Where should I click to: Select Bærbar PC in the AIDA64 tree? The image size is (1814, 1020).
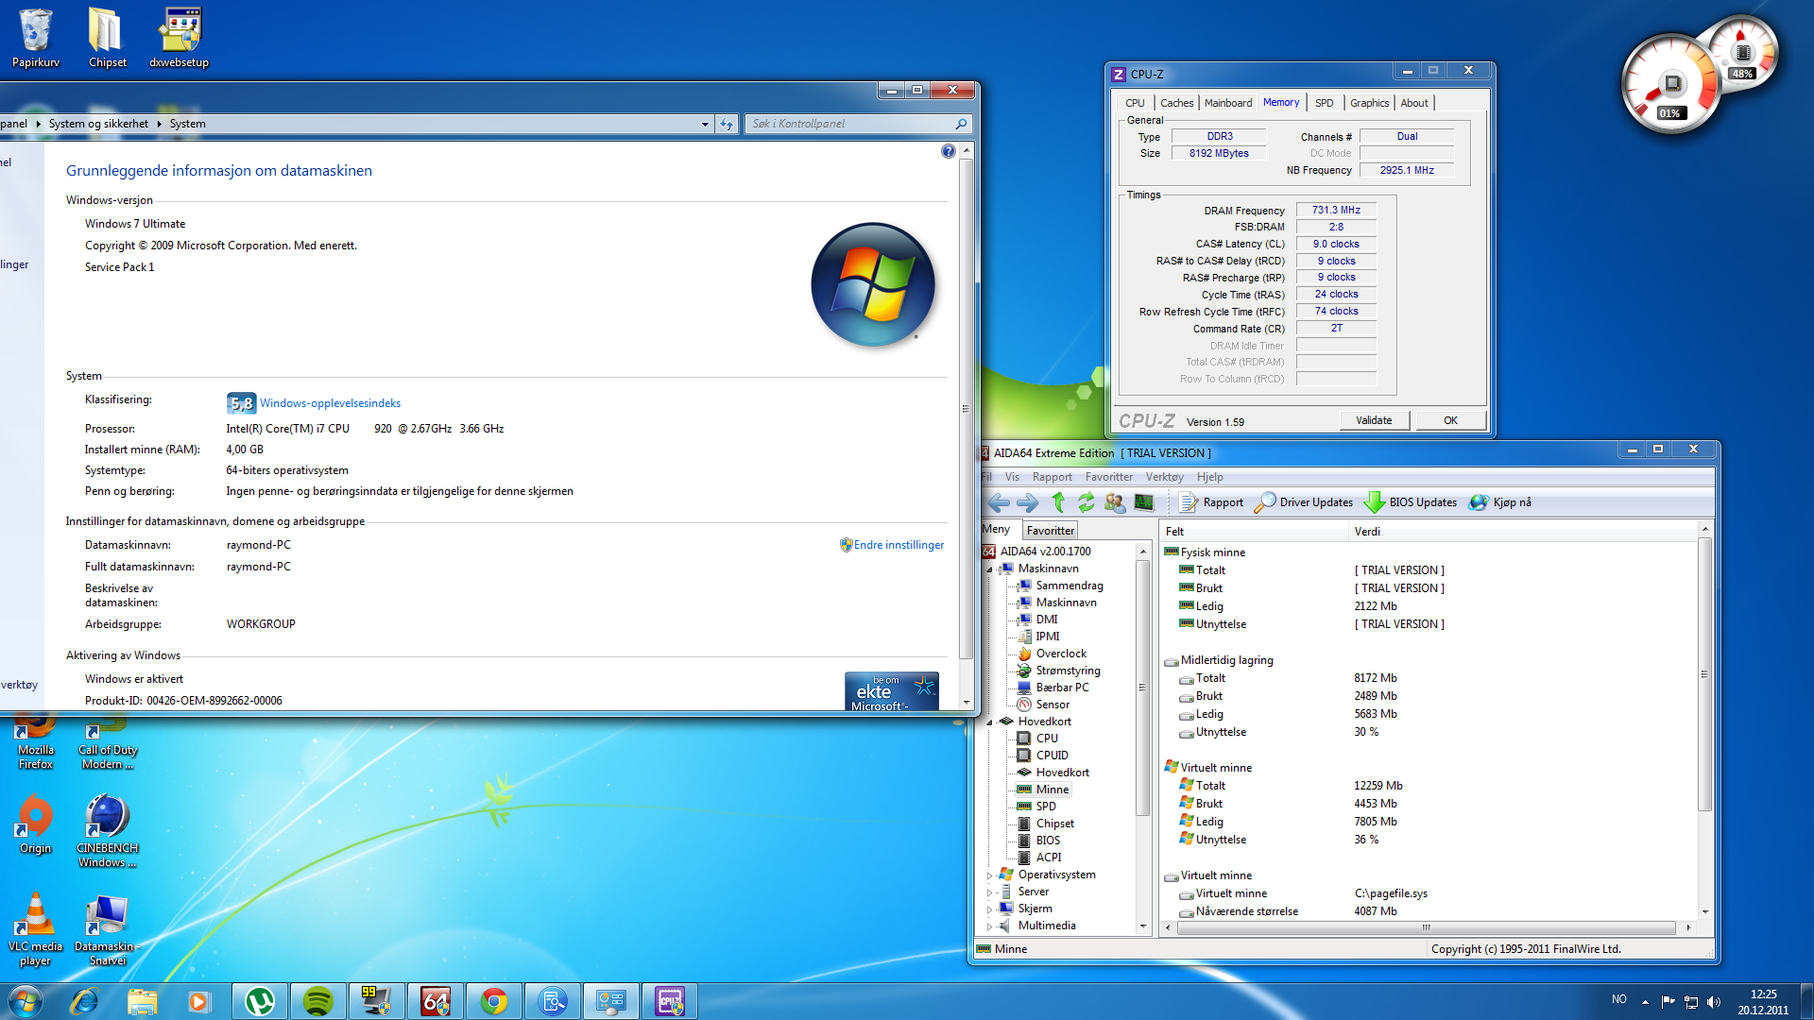click(1062, 688)
